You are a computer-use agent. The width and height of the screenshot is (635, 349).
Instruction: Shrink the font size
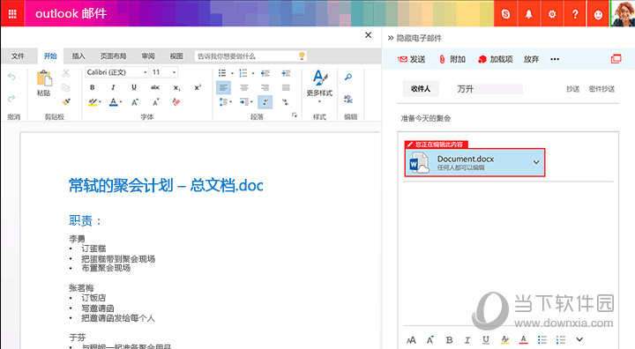click(156, 102)
